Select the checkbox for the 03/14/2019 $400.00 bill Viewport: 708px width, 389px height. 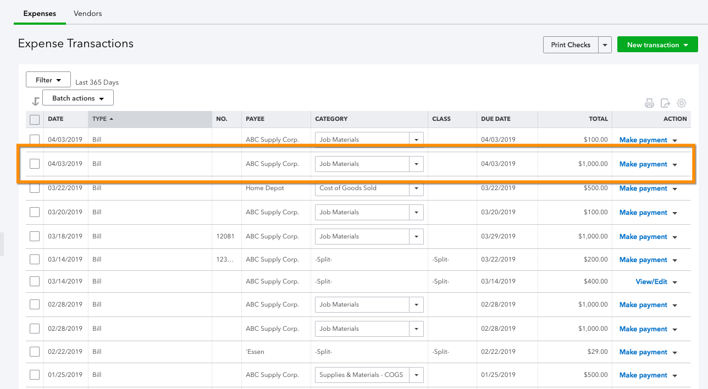coord(35,281)
